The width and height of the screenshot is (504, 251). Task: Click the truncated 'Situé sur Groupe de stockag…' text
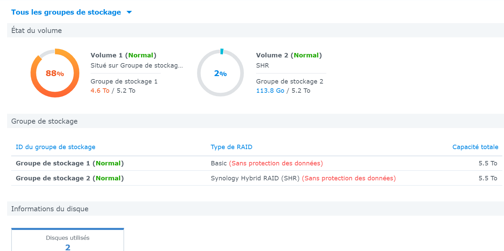click(x=137, y=66)
